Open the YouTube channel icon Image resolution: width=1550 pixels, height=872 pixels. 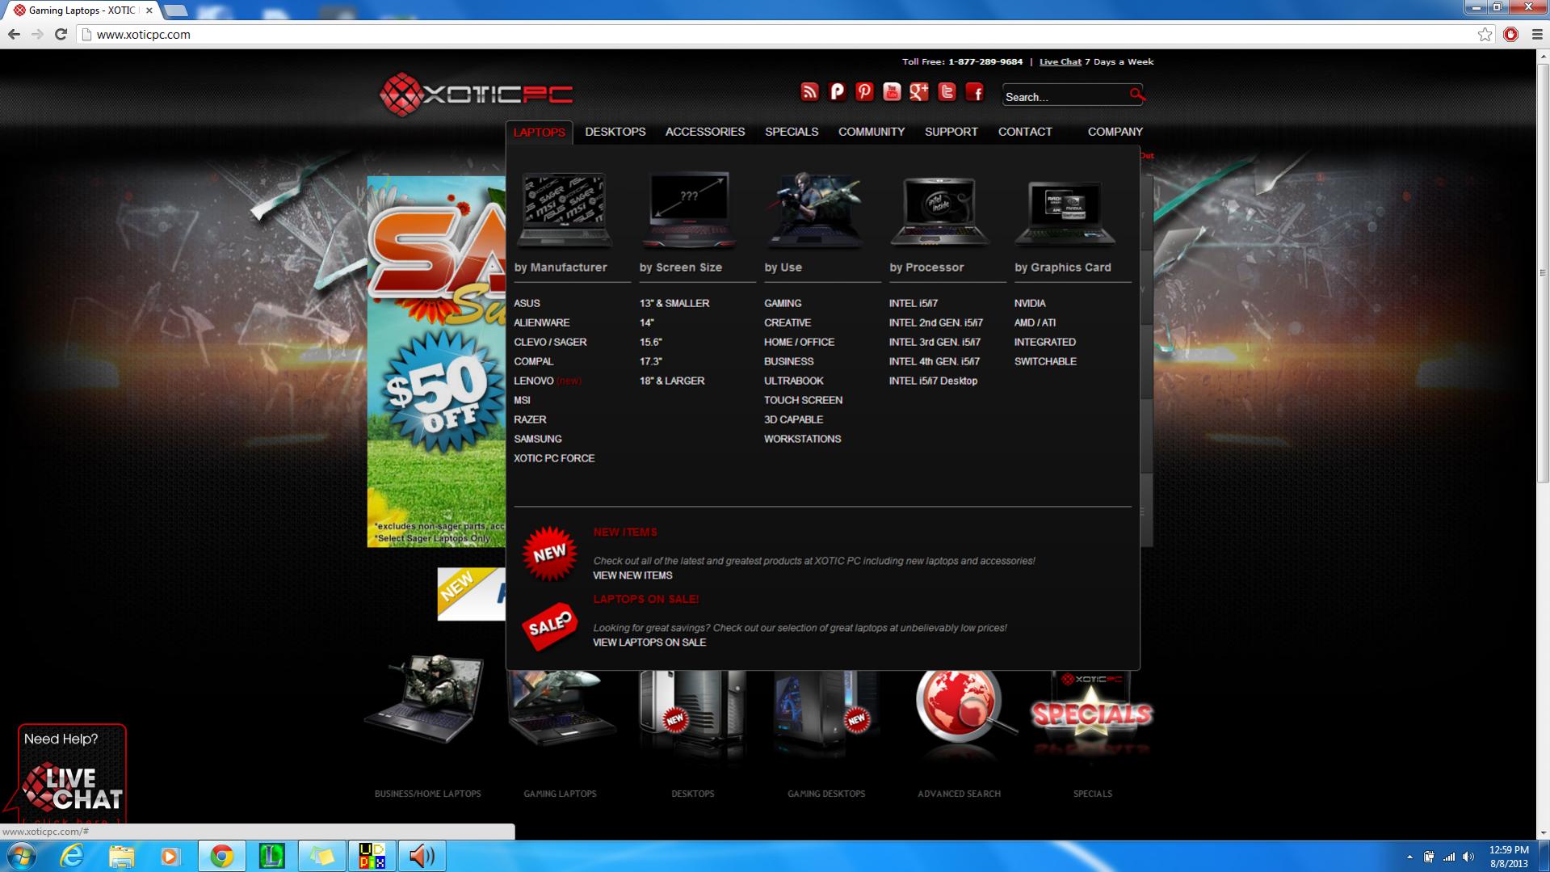click(892, 92)
